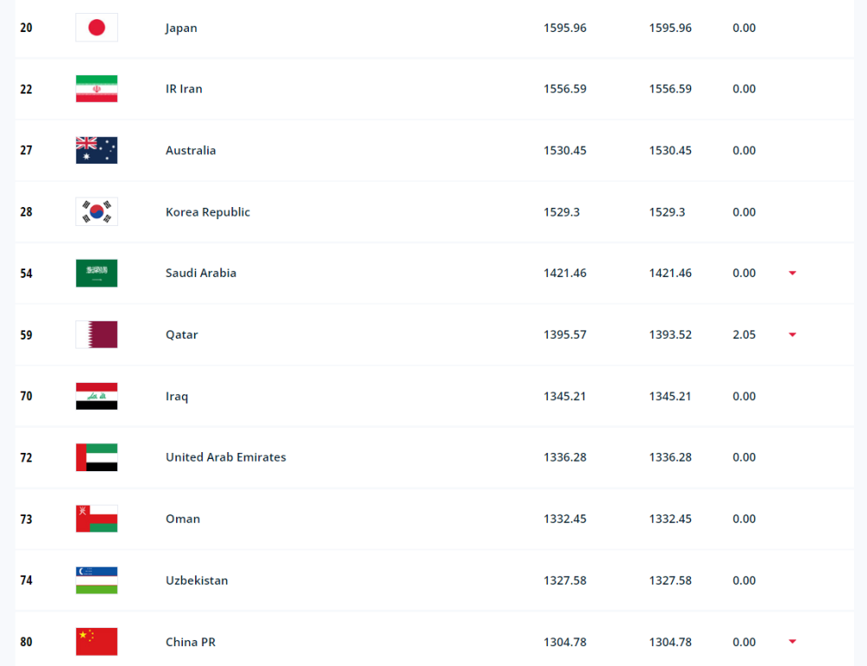Select Qatar's 1395.57 points value
This screenshot has height=666, width=867.
point(564,334)
